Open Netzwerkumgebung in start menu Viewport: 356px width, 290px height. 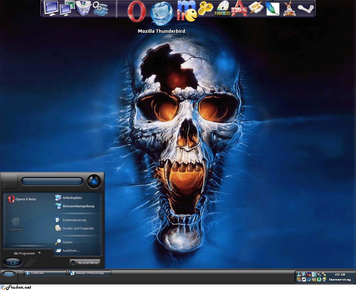coord(75,206)
